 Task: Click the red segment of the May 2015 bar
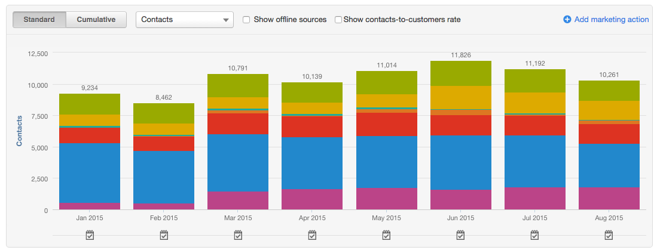386,124
